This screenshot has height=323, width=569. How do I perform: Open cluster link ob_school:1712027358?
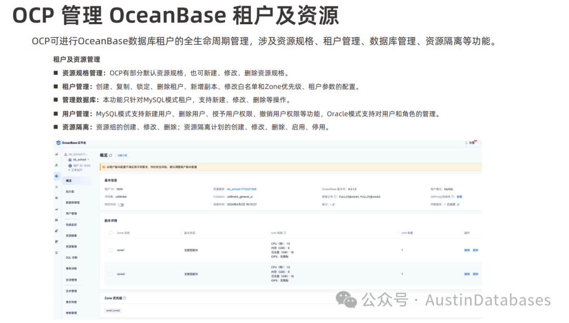point(242,189)
